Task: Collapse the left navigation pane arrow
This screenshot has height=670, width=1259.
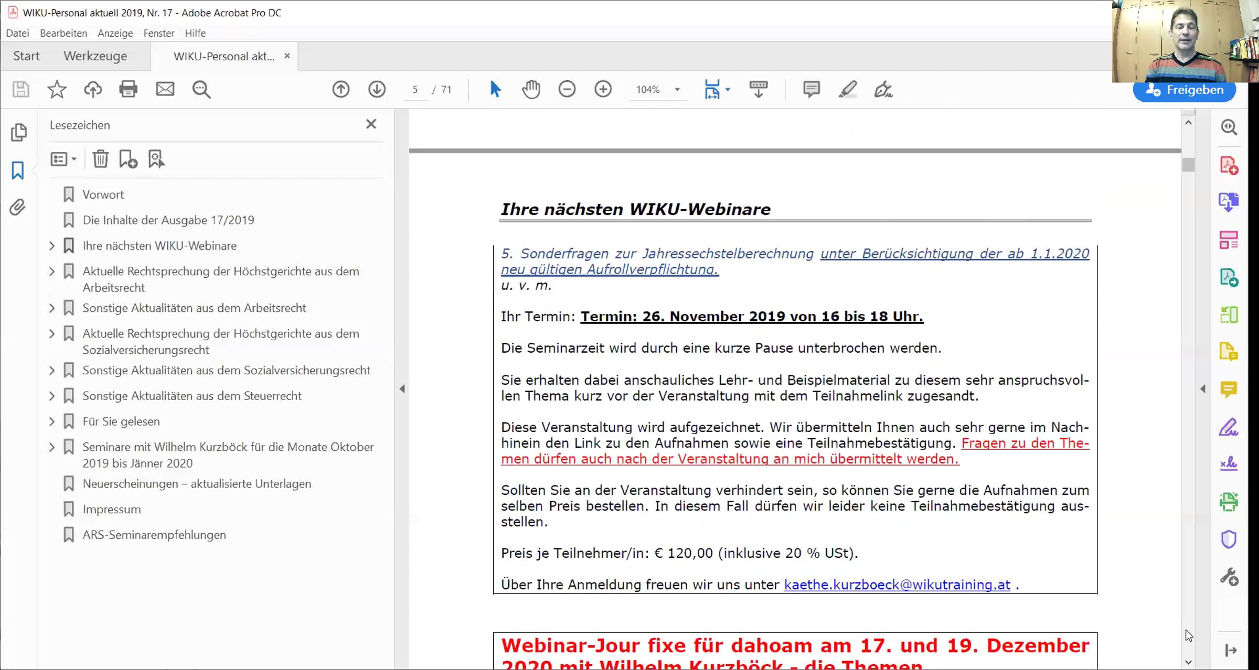Action: [402, 389]
